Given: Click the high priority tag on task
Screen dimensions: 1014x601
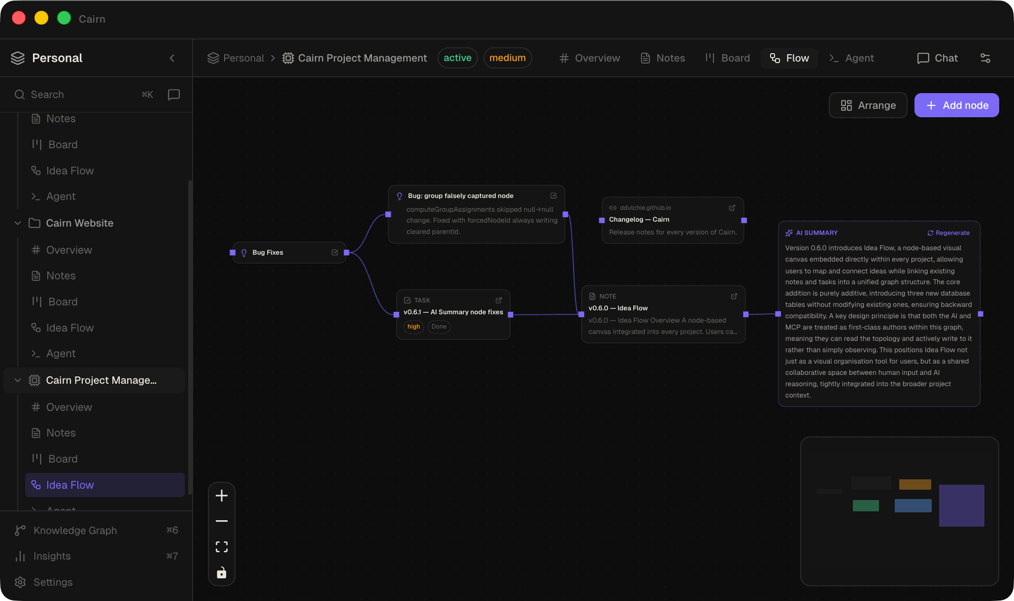Looking at the screenshot, I should tap(414, 327).
